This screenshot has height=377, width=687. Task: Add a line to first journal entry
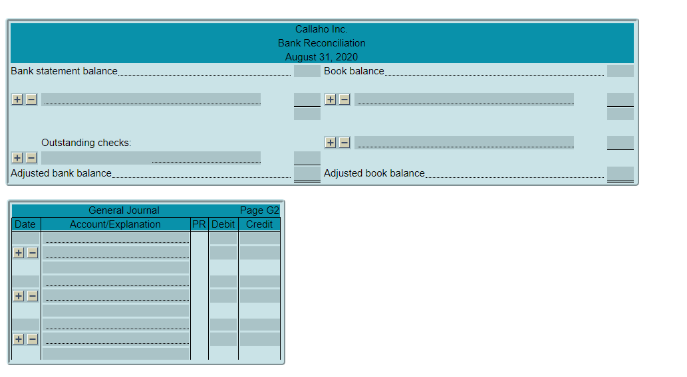click(19, 253)
